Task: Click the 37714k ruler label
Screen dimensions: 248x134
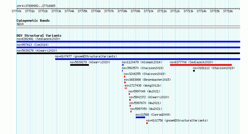Action: pos(201,11)
